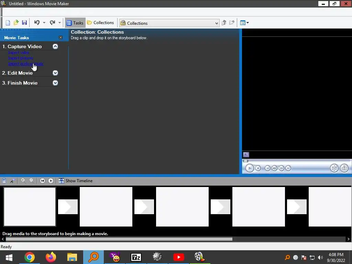
Task: Click the preview seek bar slider
Action: coord(245,161)
